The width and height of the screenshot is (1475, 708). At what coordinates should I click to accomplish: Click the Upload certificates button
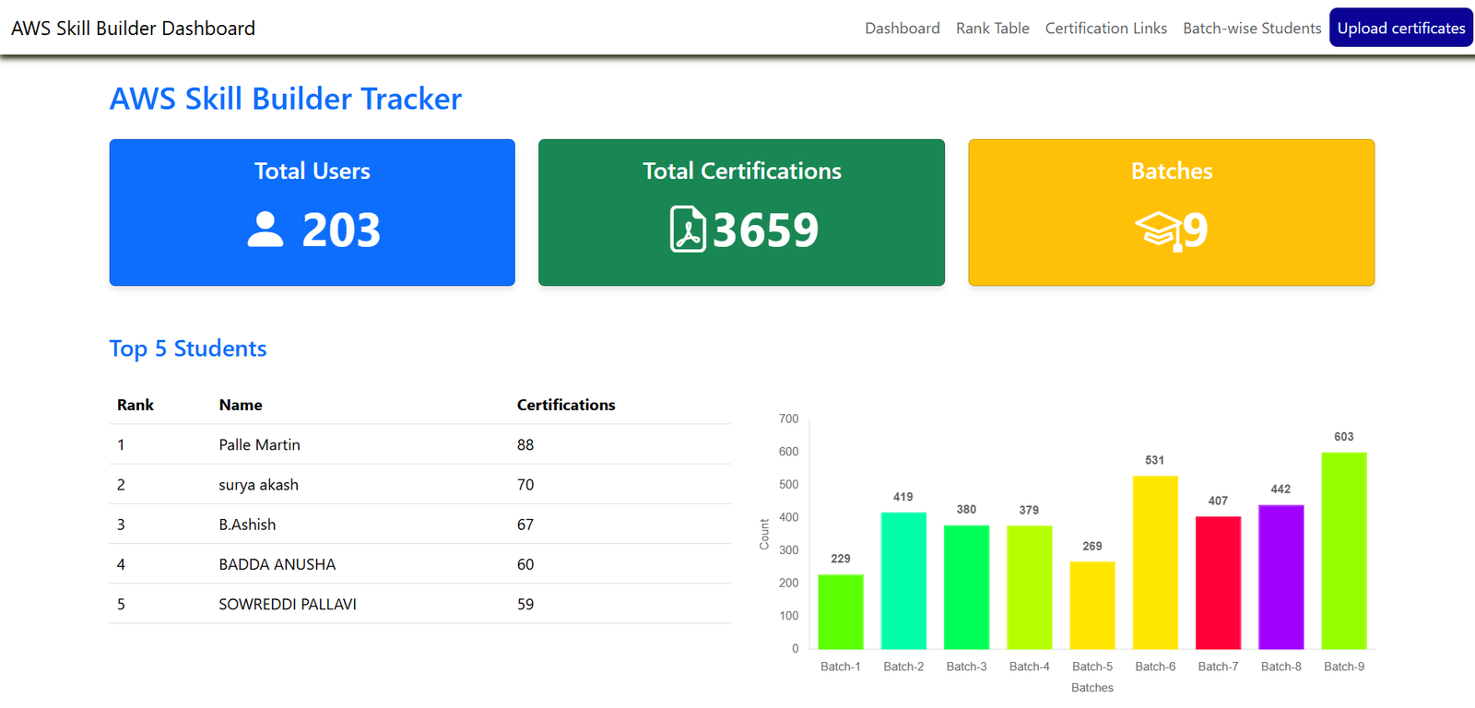(x=1401, y=28)
